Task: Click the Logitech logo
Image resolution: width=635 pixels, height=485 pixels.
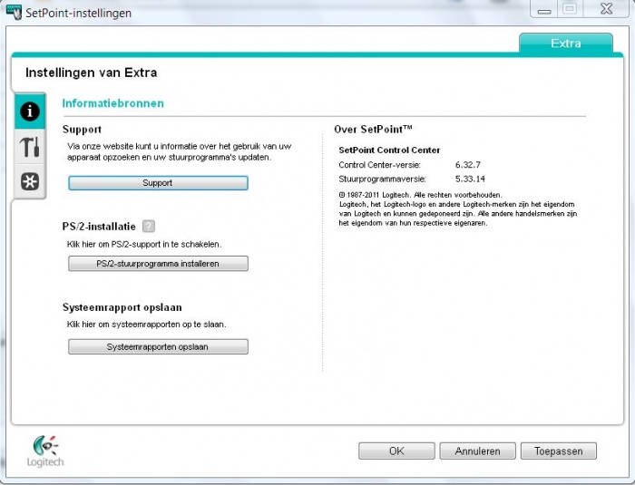Action: (x=45, y=451)
